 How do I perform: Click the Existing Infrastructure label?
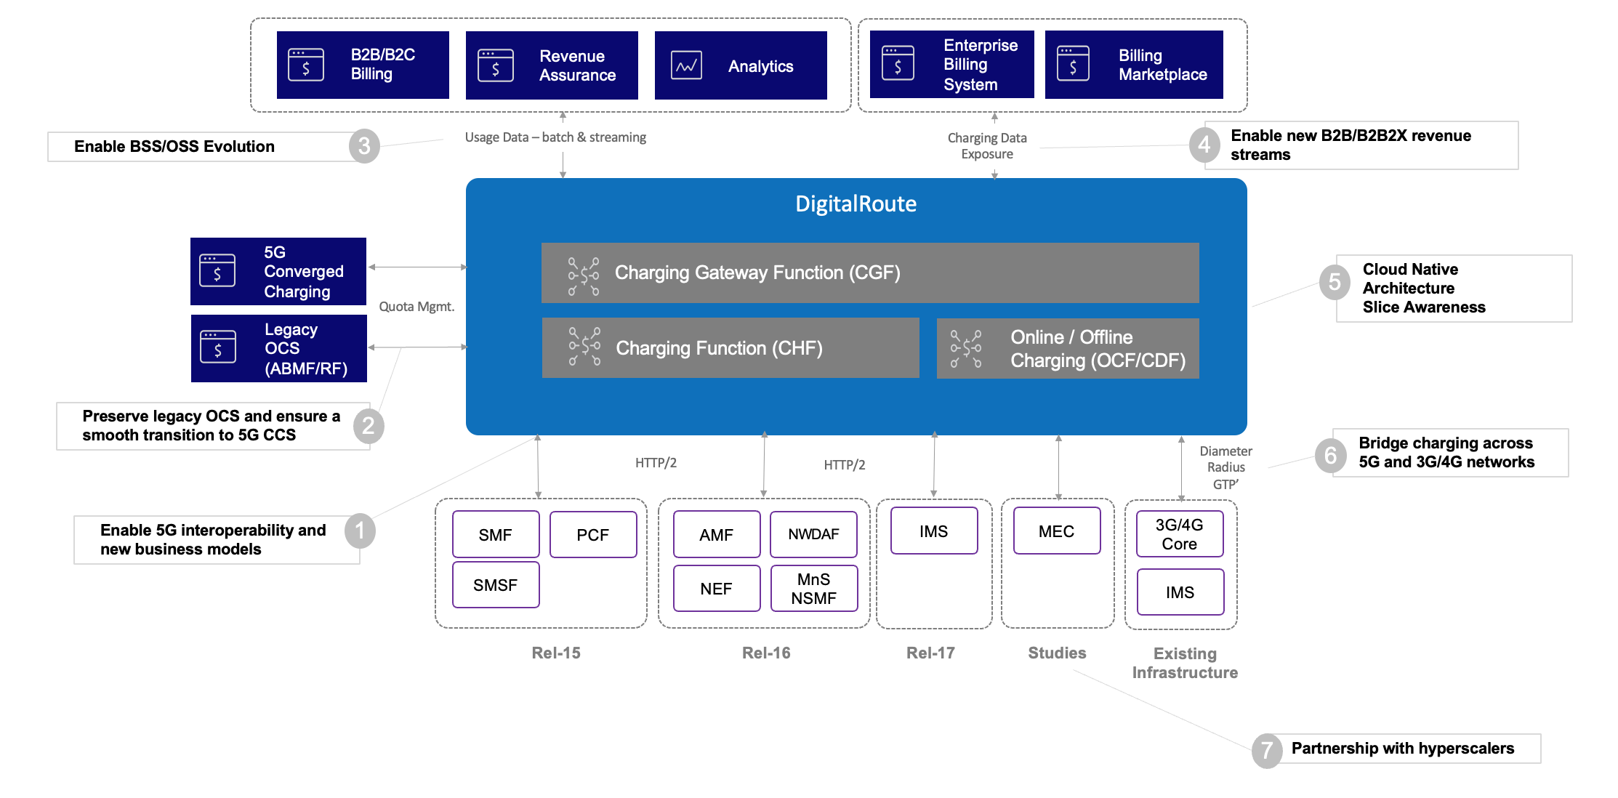point(1184,663)
